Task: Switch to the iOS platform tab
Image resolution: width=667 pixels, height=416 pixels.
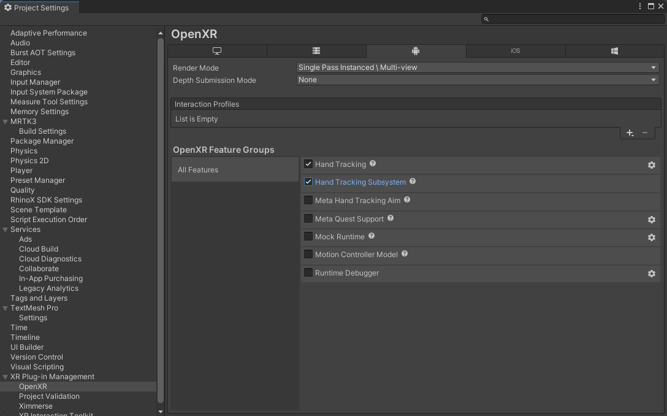Action: (515, 51)
